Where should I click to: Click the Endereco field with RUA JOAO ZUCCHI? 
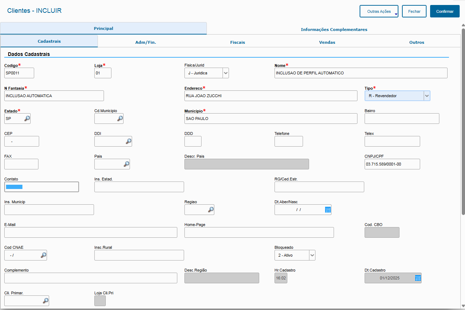pos(271,96)
